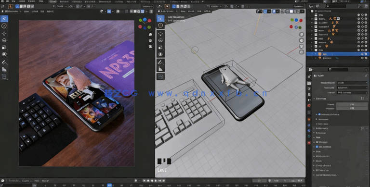Select the highlighted blue row in the outliner
Image resolution: width=370 pixels, height=187 pixels.
tap(338, 54)
